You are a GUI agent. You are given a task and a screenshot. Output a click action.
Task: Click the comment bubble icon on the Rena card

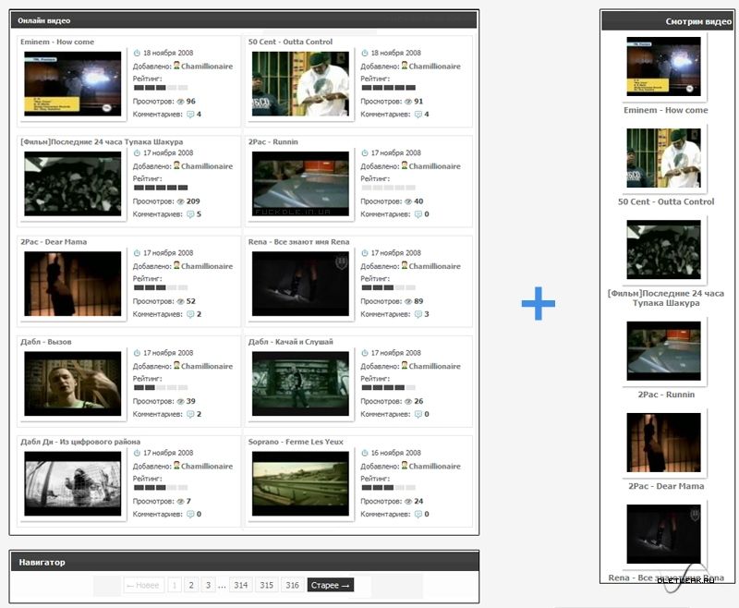click(418, 314)
